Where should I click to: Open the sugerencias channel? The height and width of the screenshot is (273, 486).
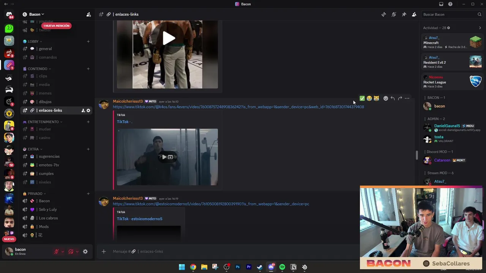pos(57,156)
